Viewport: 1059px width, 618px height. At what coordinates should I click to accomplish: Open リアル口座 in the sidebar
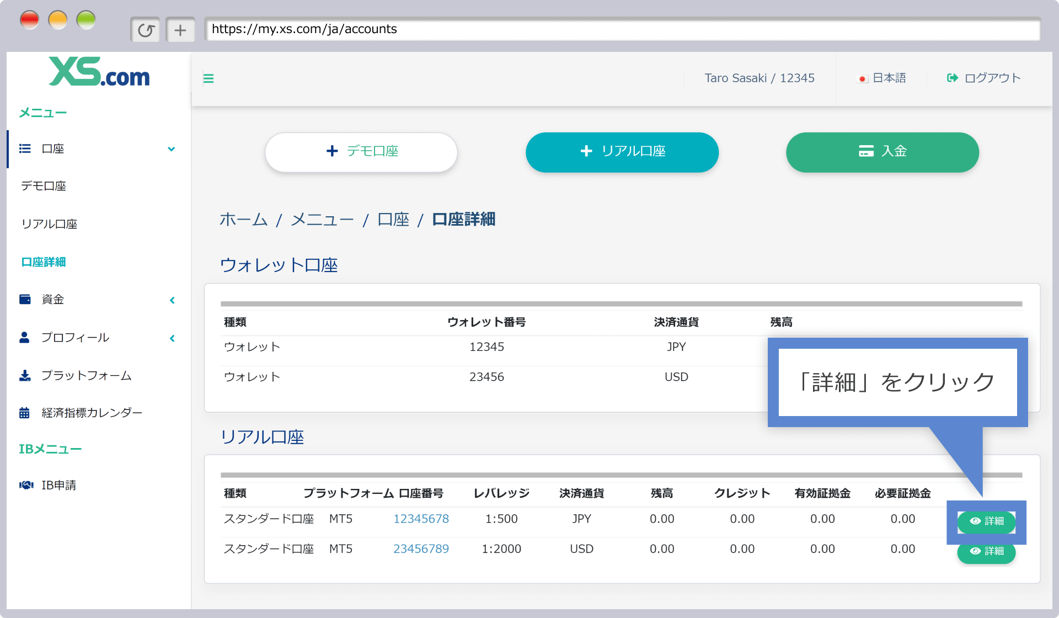coord(49,224)
